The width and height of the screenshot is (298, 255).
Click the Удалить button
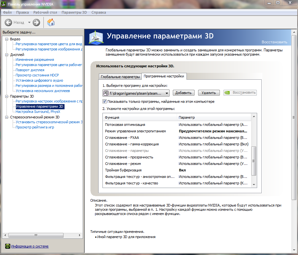tap(209, 93)
